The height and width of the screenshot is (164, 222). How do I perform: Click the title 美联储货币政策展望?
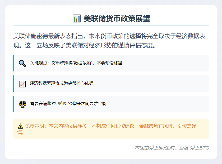click(x=117, y=19)
